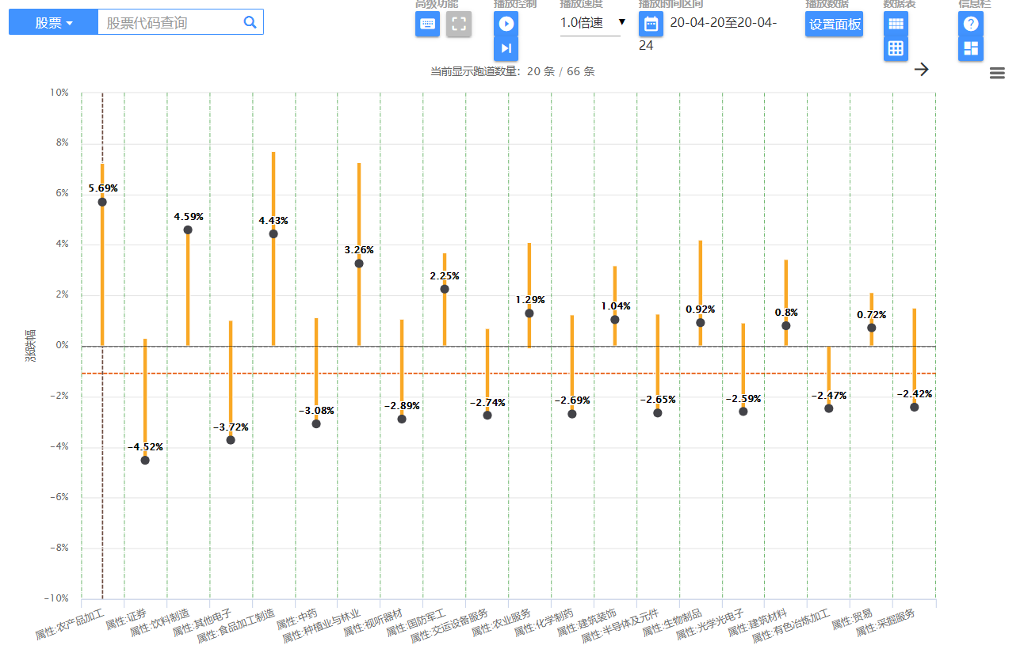
Task: Expand the 股票 category dropdown
Action: [x=53, y=22]
